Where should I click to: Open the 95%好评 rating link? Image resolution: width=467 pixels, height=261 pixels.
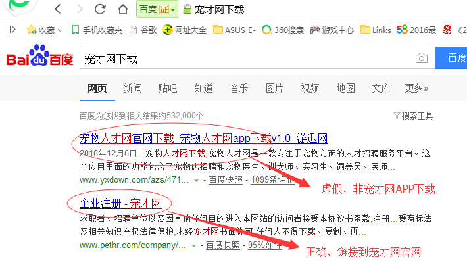pos(265,245)
